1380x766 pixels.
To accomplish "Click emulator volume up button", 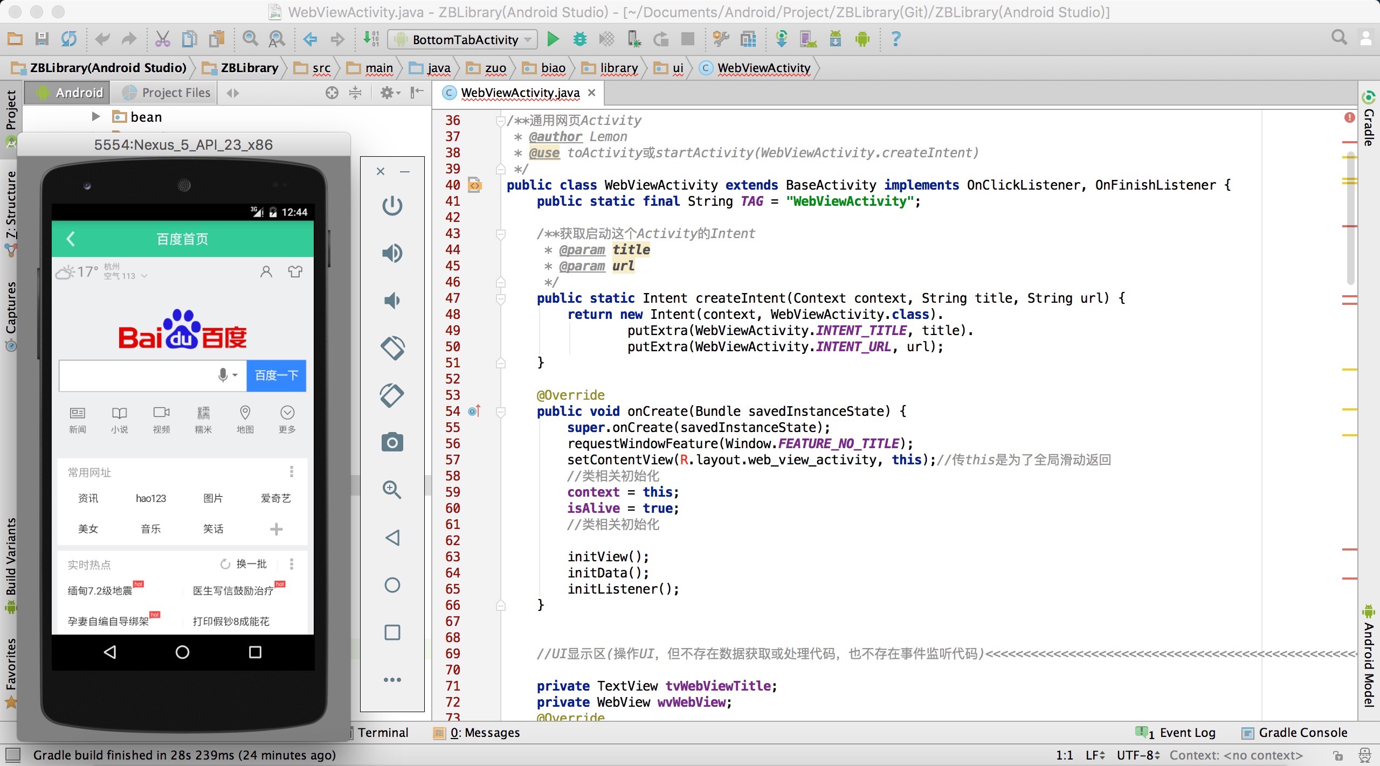I will coord(392,253).
